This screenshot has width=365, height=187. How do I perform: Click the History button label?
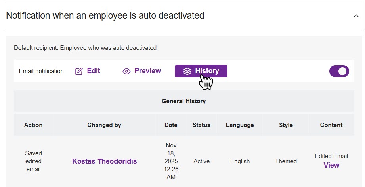tap(207, 71)
